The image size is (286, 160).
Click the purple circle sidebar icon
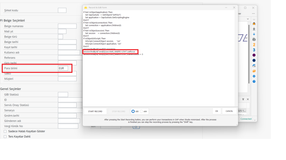pos(254,55)
